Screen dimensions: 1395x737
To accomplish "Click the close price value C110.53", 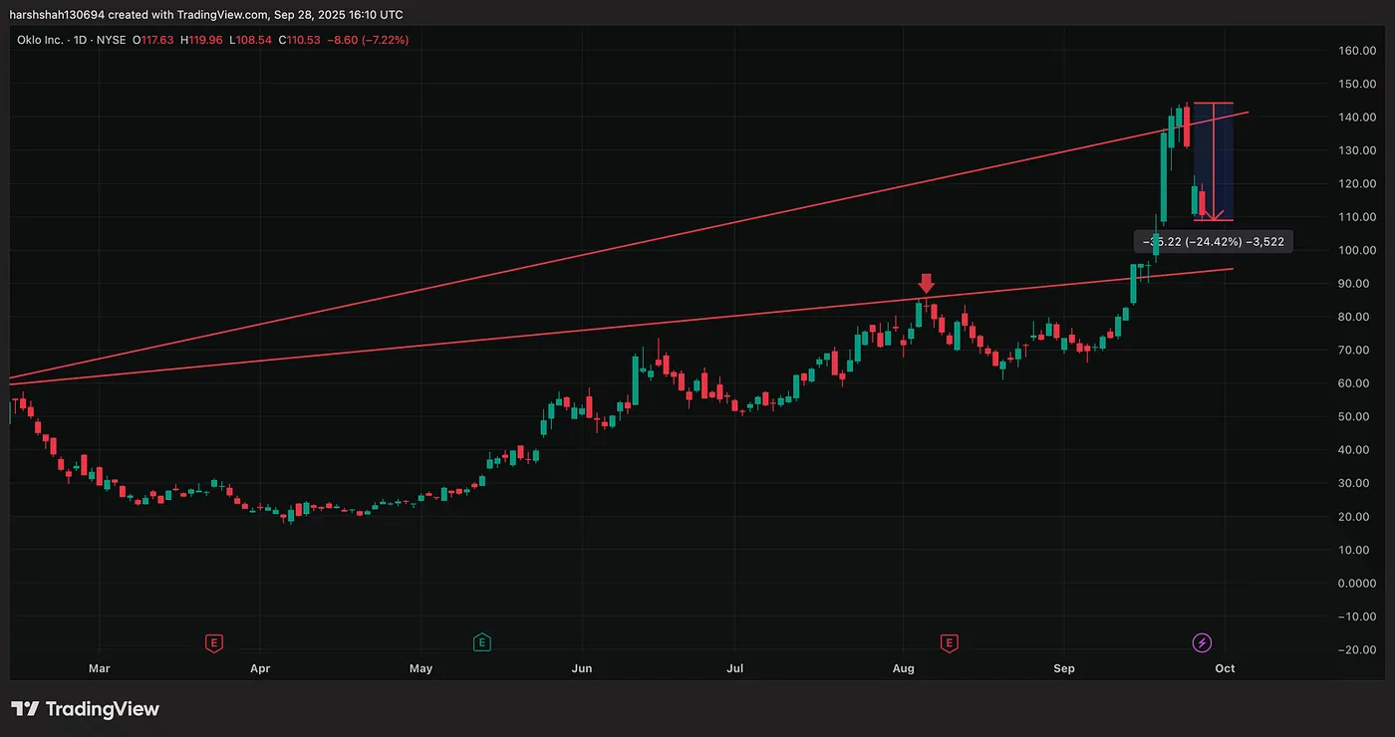I will point(297,40).
